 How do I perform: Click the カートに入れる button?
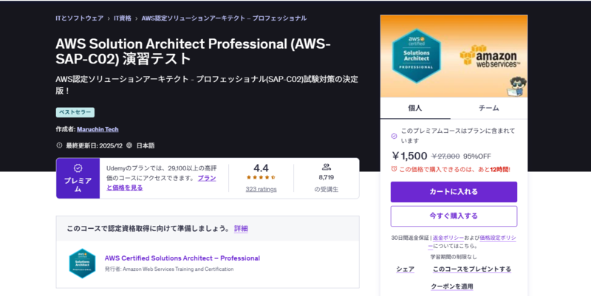coord(454,192)
